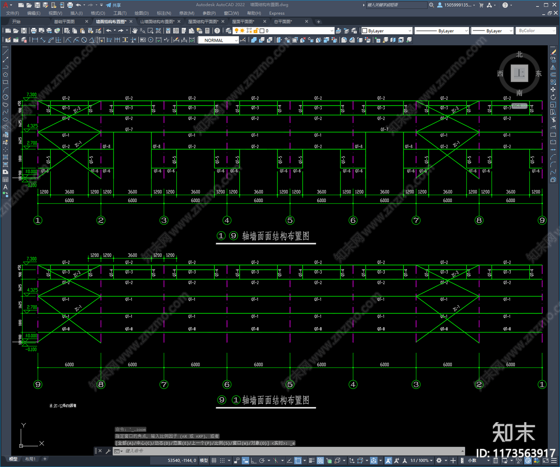The height and width of the screenshot is (467, 560).
Task: Expand the undo history dropdown arrow
Action: point(114,31)
